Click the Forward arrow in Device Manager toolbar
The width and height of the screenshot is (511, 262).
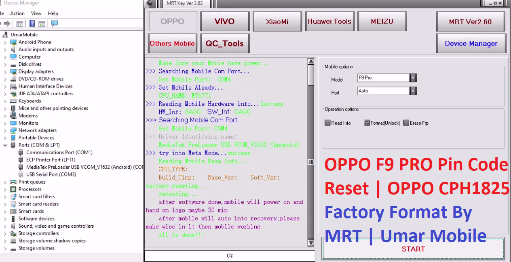click(6, 24)
